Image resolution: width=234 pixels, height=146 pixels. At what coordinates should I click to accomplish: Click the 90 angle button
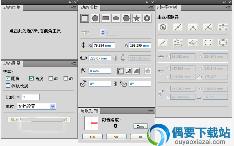click(116, 137)
